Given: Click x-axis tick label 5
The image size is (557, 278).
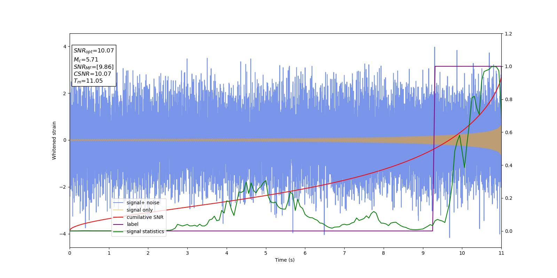Looking at the screenshot, I should tap(266, 253).
